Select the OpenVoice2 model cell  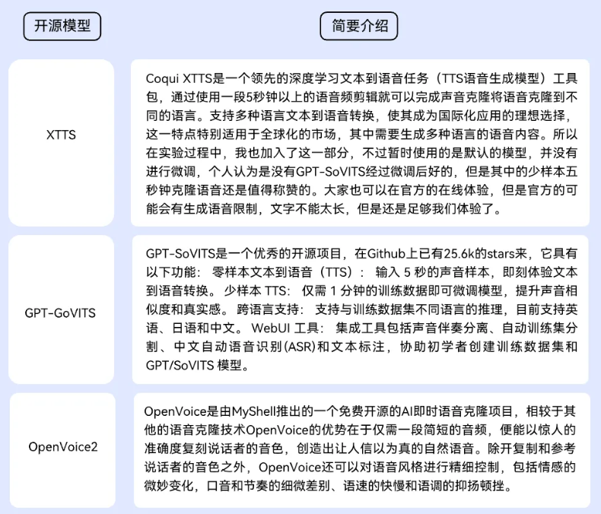[62, 450]
